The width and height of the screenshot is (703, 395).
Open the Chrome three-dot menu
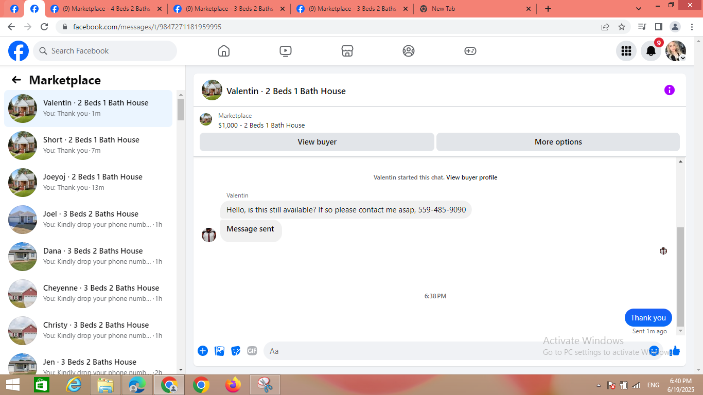(x=691, y=27)
